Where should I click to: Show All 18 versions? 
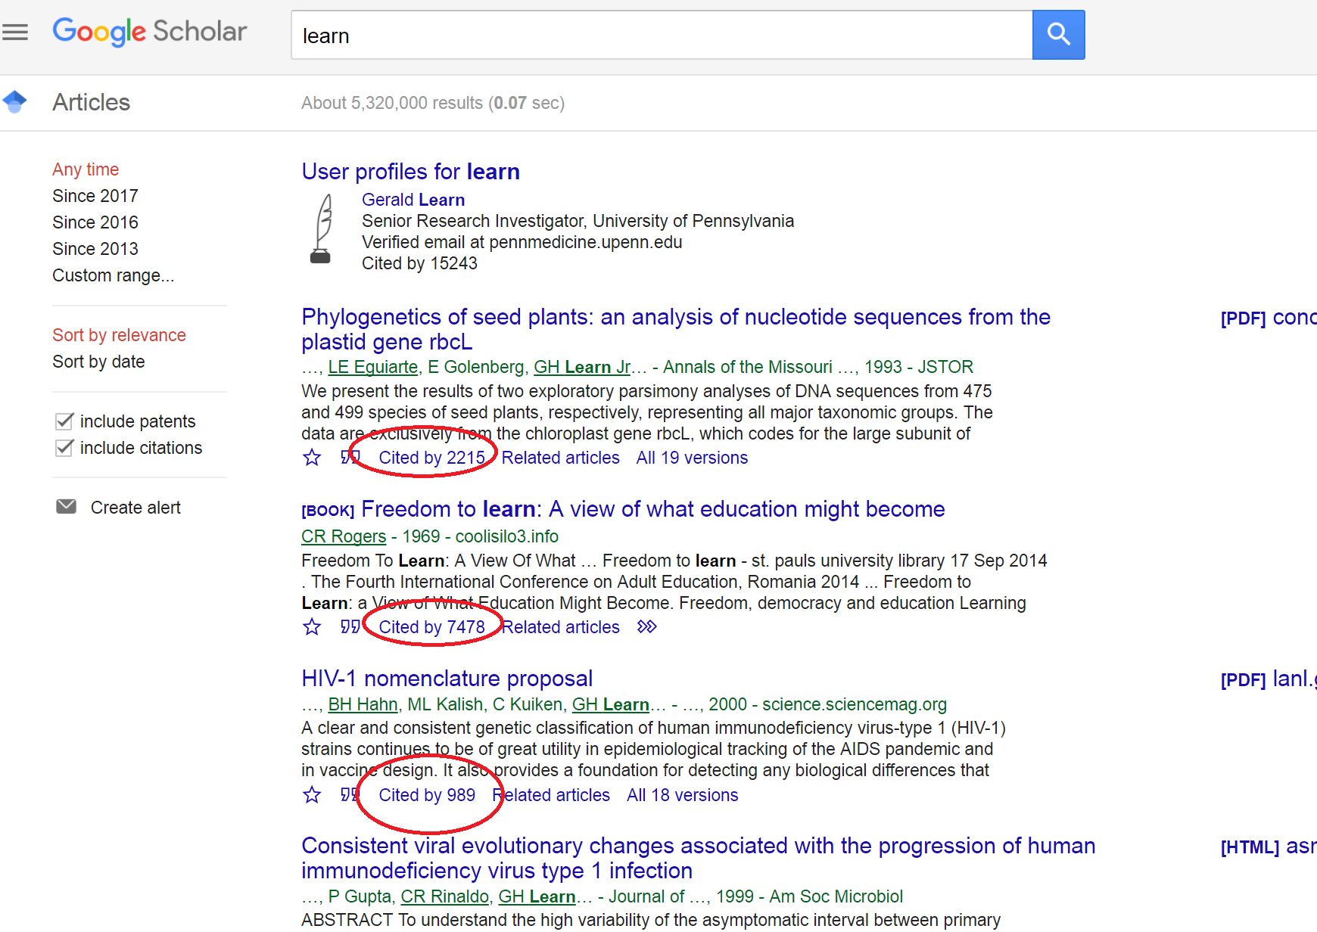click(x=682, y=795)
